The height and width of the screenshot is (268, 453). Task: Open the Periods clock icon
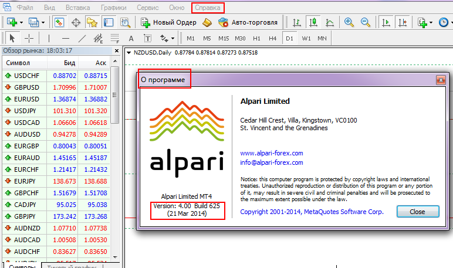443,22
